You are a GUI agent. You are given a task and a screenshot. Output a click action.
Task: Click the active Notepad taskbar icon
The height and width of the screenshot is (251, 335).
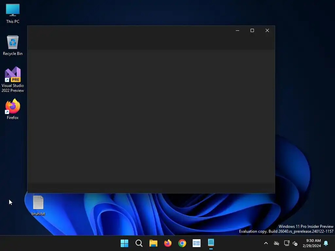pyautogui.click(x=211, y=243)
